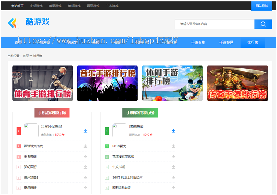Click the 排行榜 breadcrumb text

click(37, 56)
